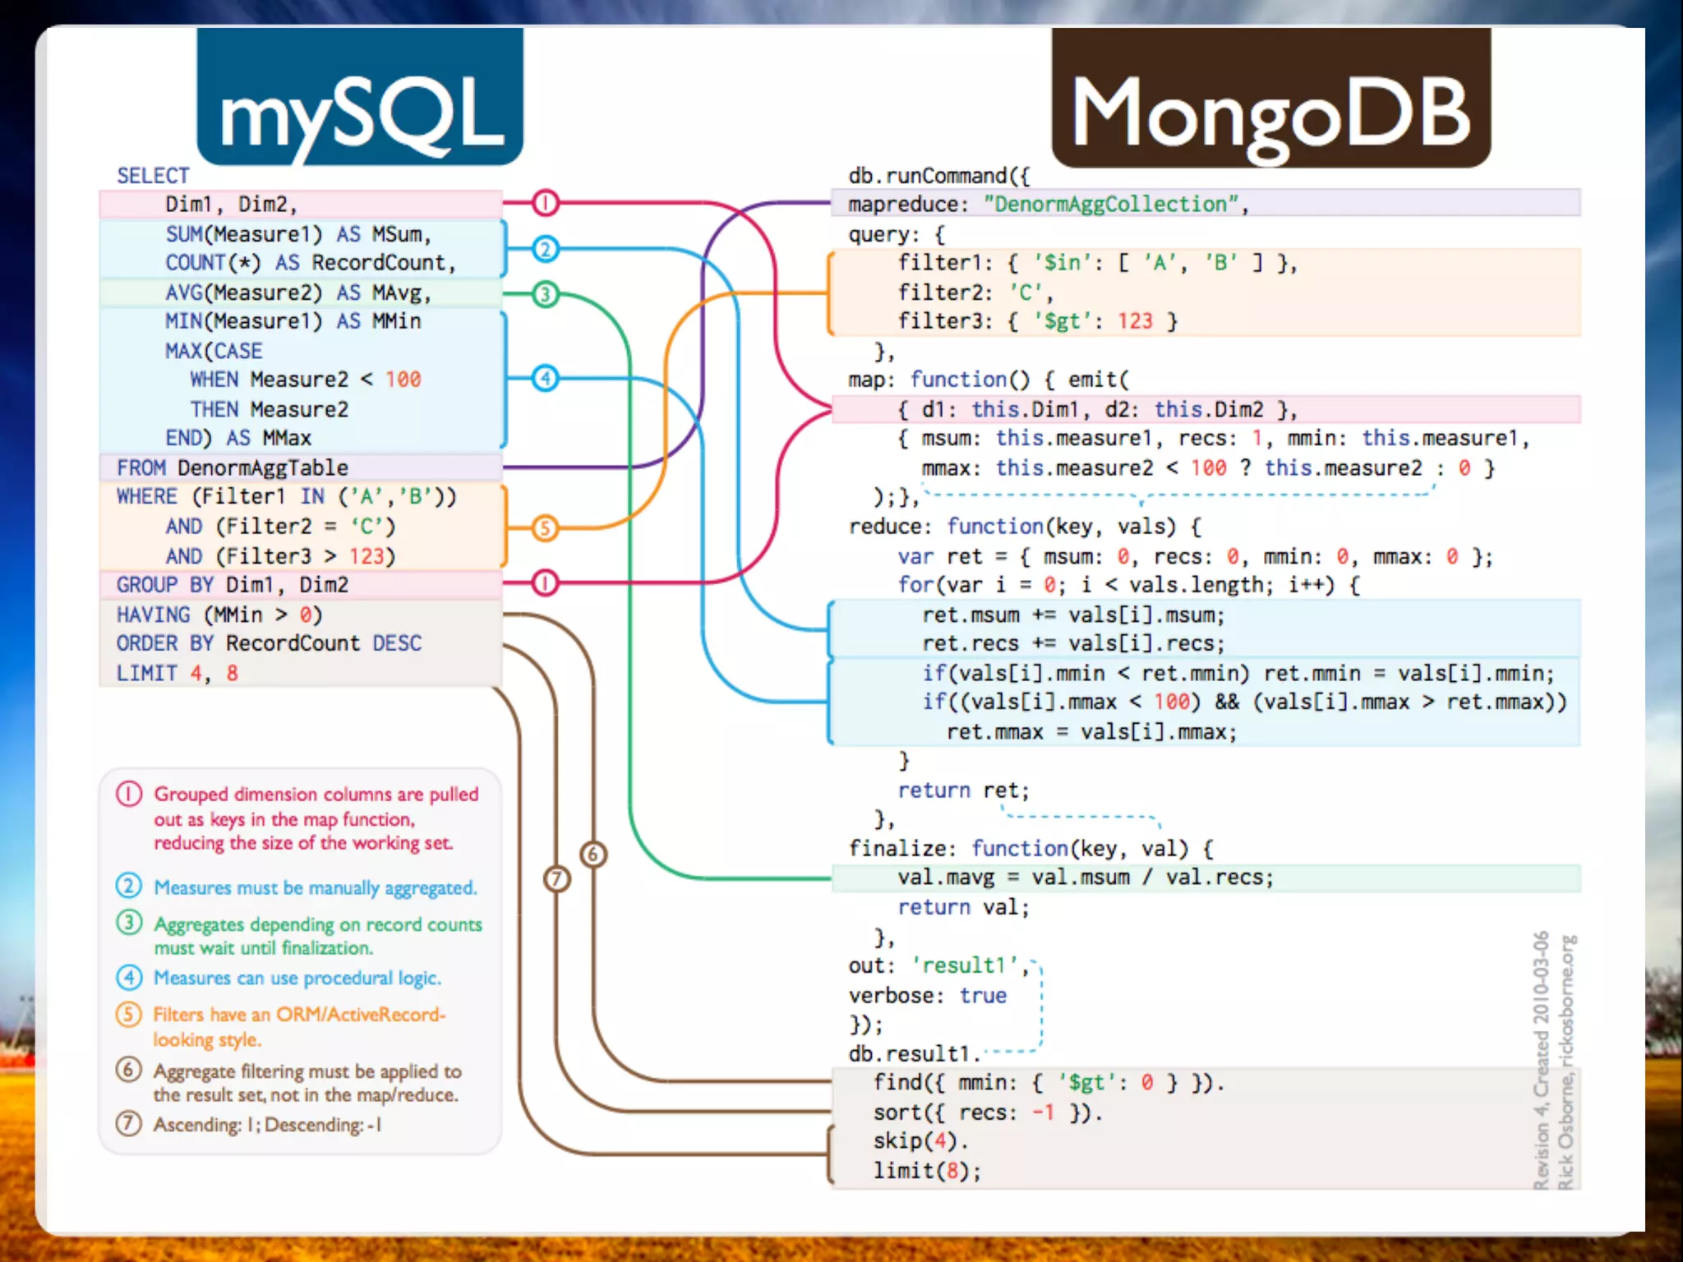The image size is (1683, 1262).
Task: Click the brown circled 7 on connector line
Action: (557, 879)
